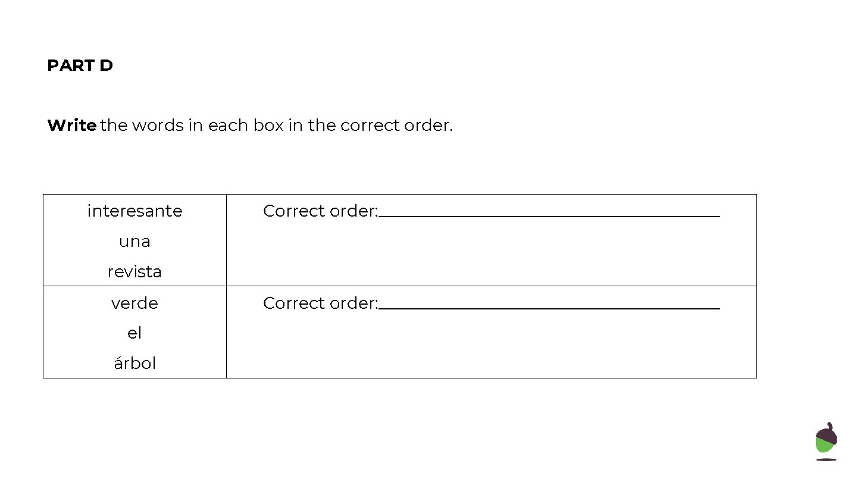Select the word verde
The image size is (857, 482).
135,303
